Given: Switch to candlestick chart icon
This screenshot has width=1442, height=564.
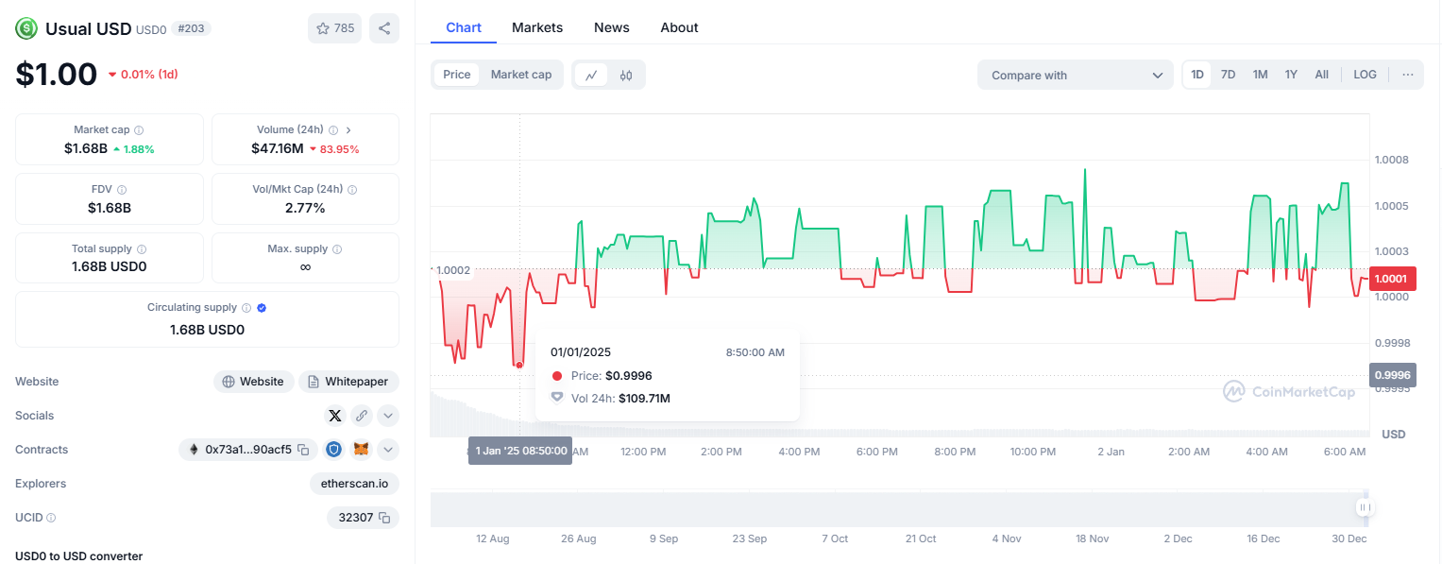Looking at the screenshot, I should [626, 76].
